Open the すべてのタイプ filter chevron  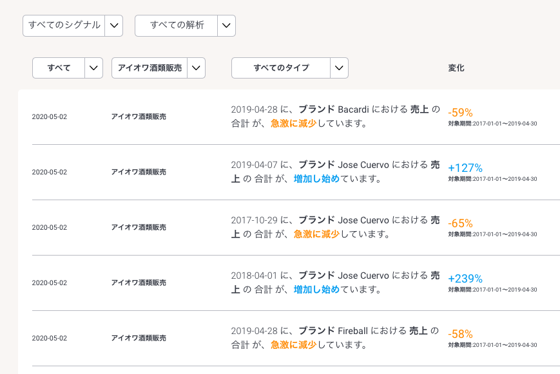coord(339,68)
